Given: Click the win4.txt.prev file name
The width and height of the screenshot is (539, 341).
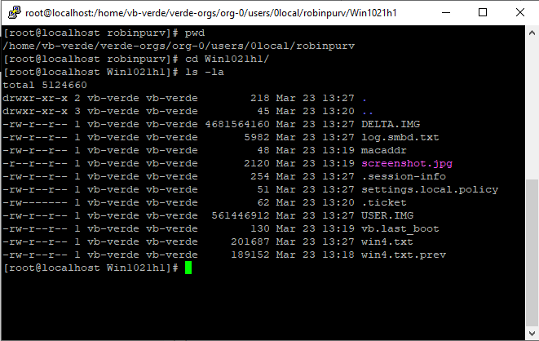Looking at the screenshot, I should pyautogui.click(x=404, y=255).
